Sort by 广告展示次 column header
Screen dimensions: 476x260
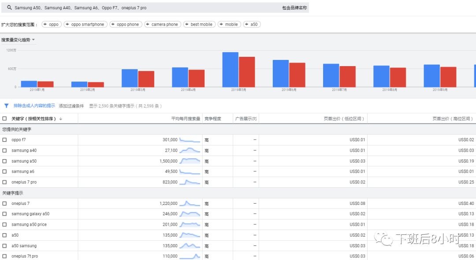(x=246, y=119)
